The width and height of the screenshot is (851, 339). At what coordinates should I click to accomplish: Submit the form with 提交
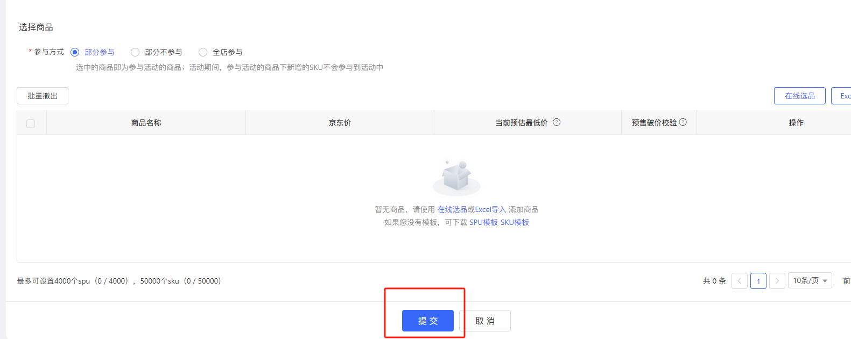pos(427,321)
